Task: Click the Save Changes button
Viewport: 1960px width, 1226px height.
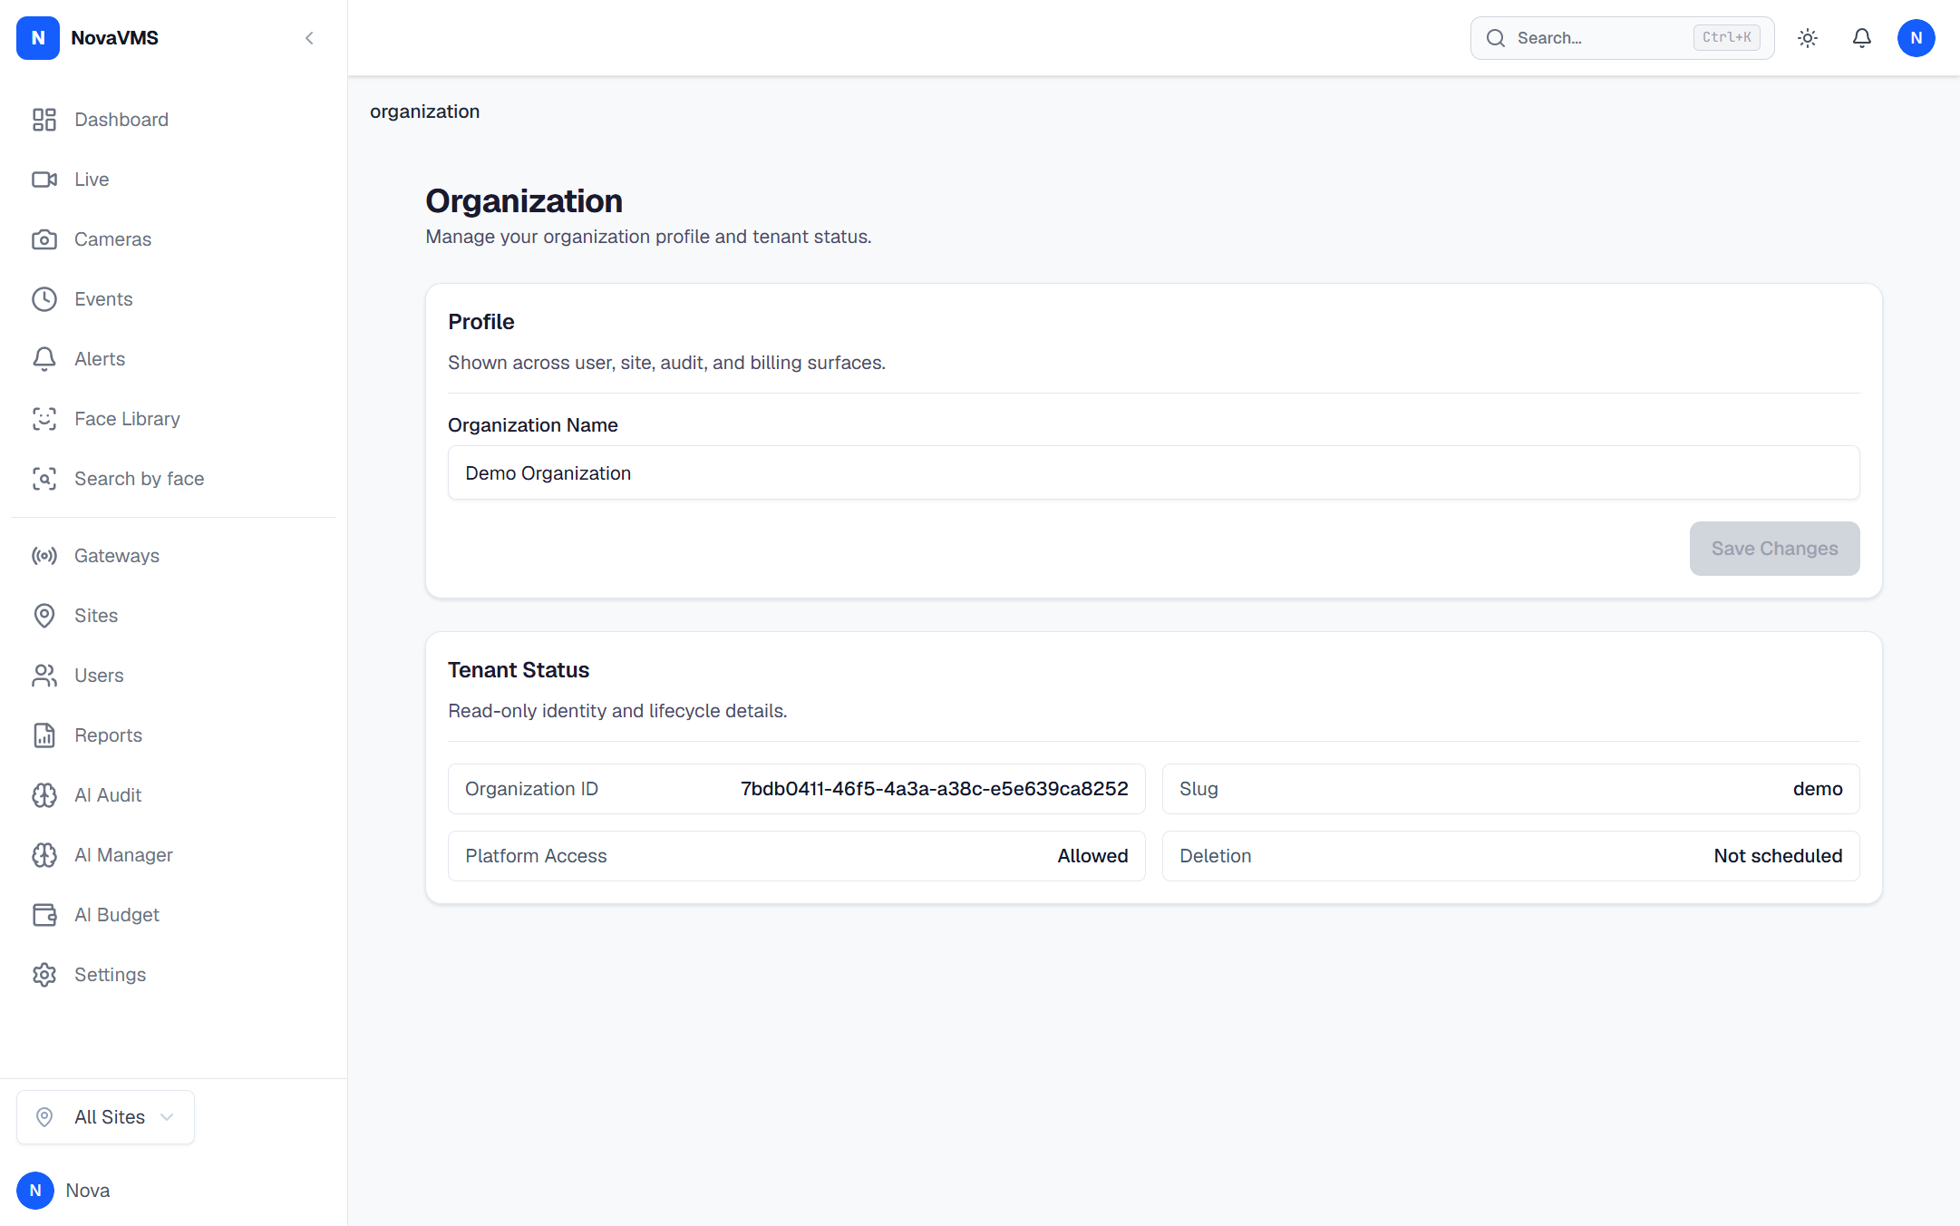Action: [x=1774, y=549]
